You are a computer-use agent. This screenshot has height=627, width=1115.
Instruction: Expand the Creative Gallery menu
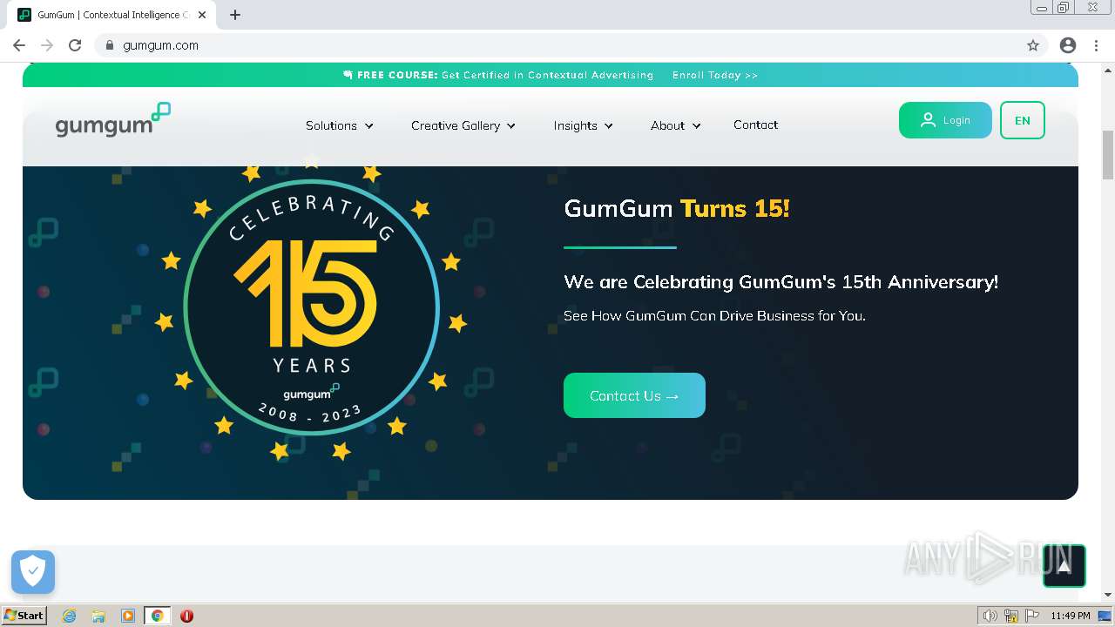(x=463, y=125)
